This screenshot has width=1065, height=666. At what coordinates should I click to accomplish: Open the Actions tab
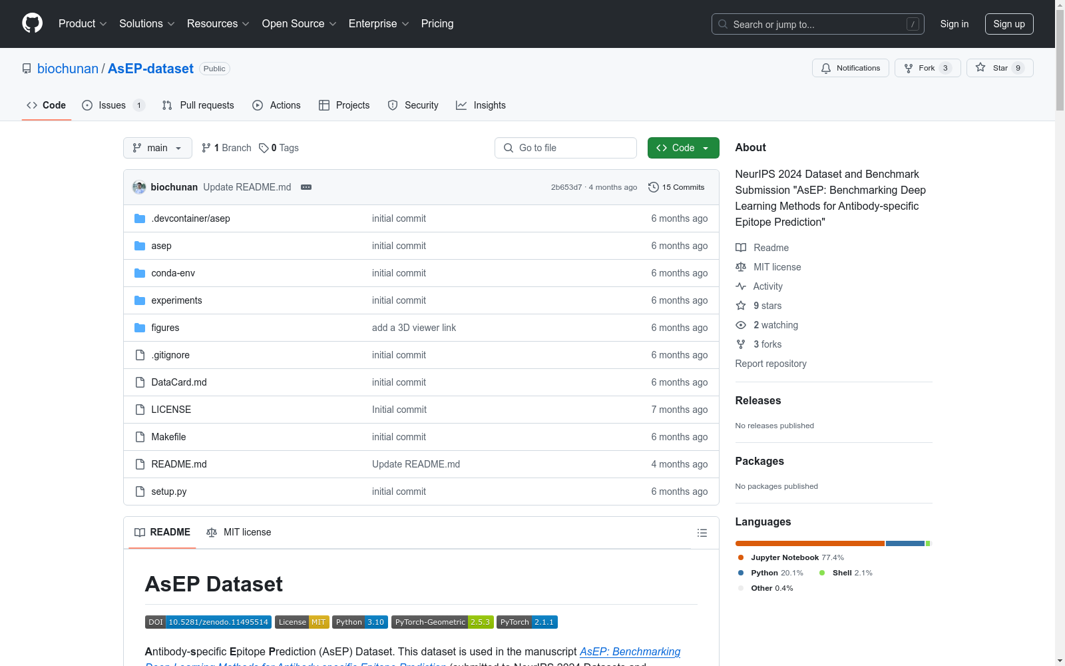coord(276,105)
